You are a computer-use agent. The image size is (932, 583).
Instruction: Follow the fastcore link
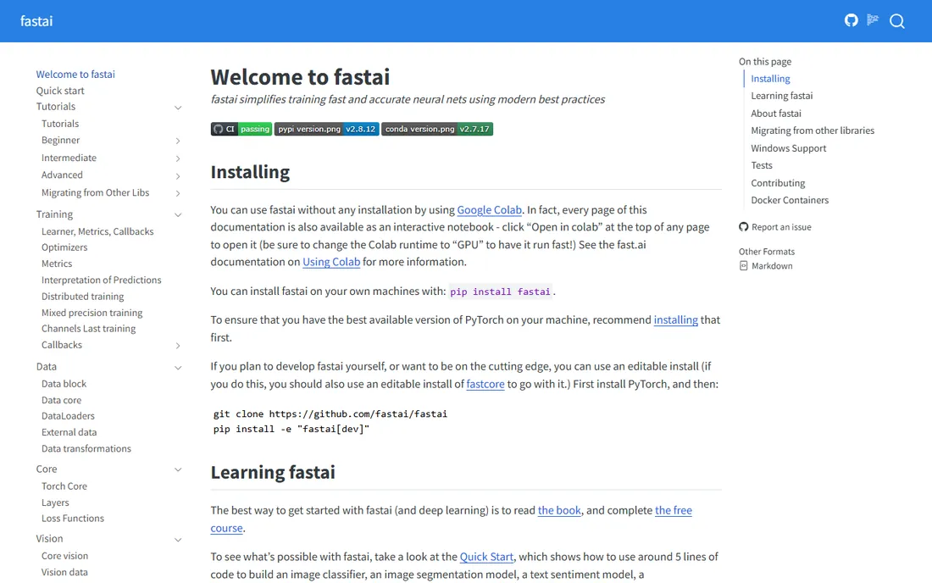coord(485,384)
